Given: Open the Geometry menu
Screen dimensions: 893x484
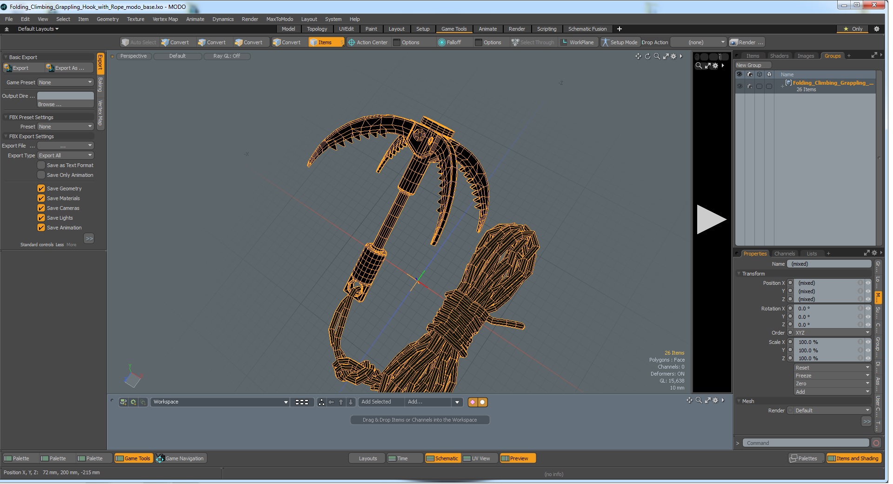Looking at the screenshot, I should point(107,19).
